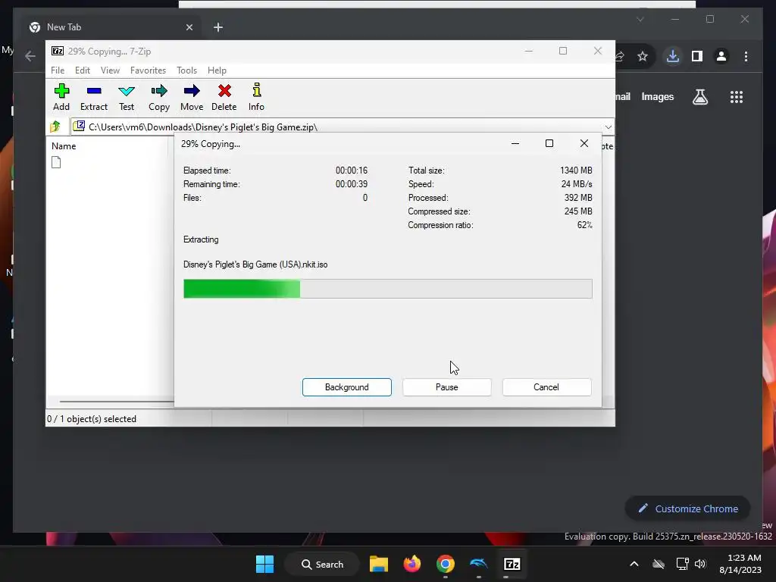Click the Move toolbar icon
This screenshot has width=776, height=582.
(192, 97)
